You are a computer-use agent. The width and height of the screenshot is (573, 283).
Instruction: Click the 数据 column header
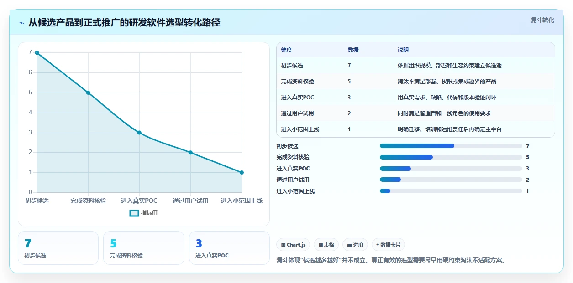(353, 50)
